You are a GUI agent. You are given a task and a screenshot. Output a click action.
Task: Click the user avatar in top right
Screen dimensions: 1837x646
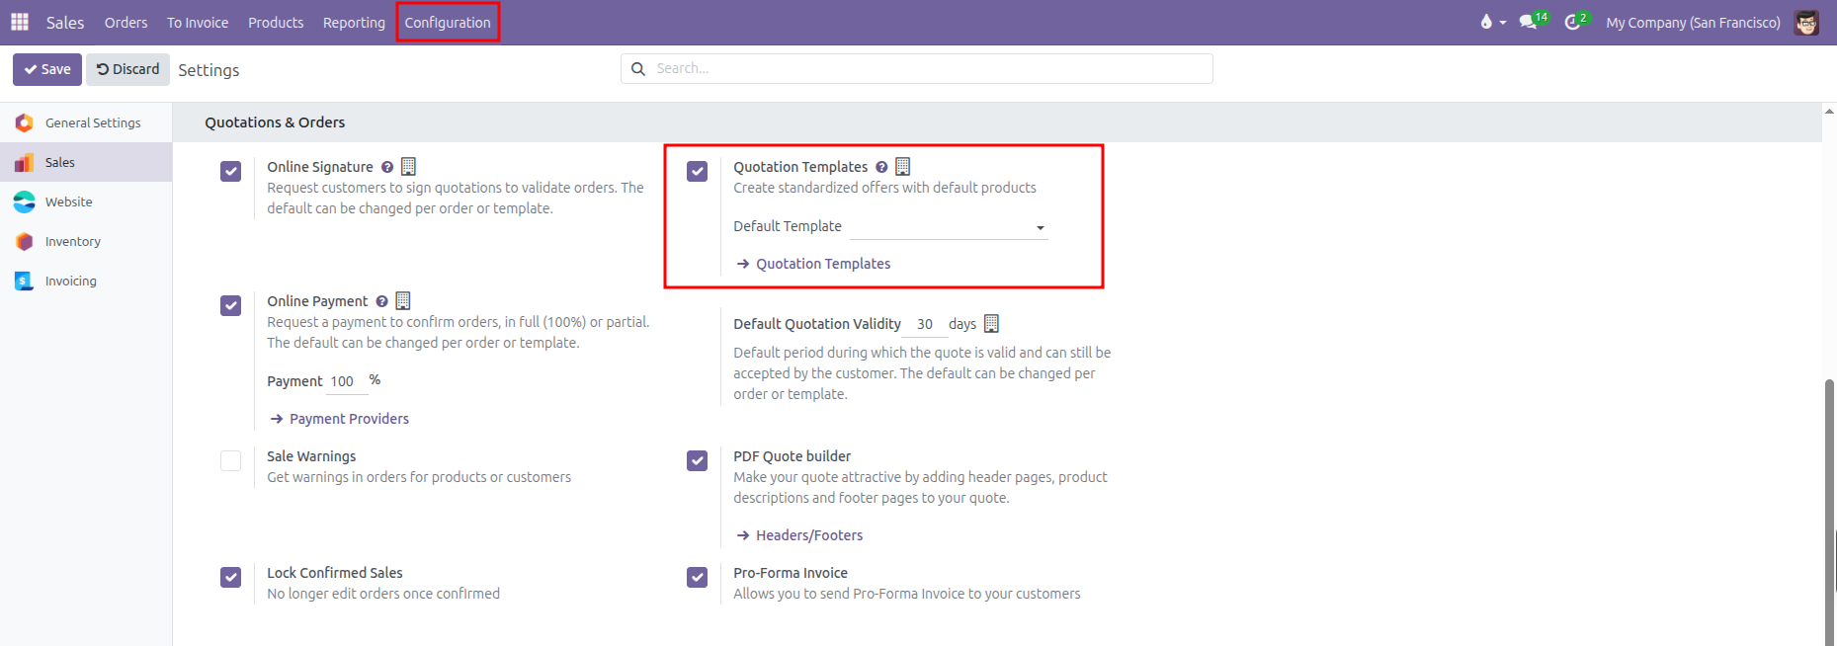click(x=1806, y=22)
